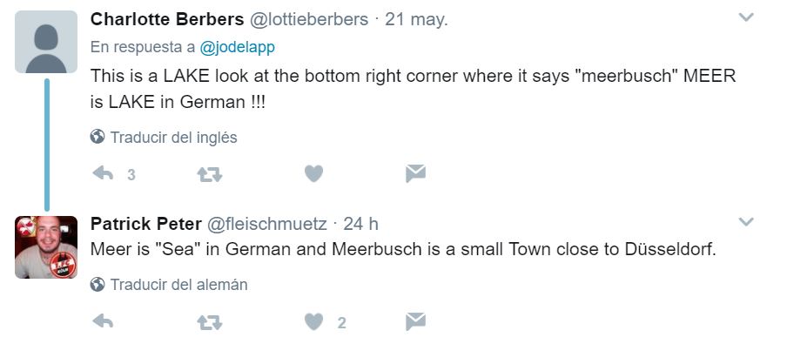Share Patrick Peter's tweet by message
This screenshot has height=344, width=787.
point(415,321)
